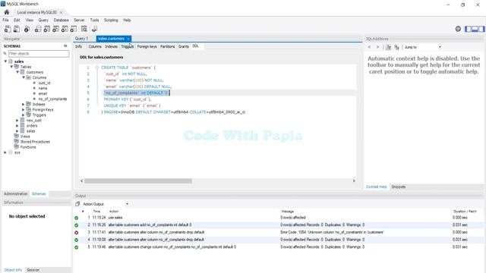
Task: Toggle the right sidebar panel visibility
Action: tap(481, 29)
